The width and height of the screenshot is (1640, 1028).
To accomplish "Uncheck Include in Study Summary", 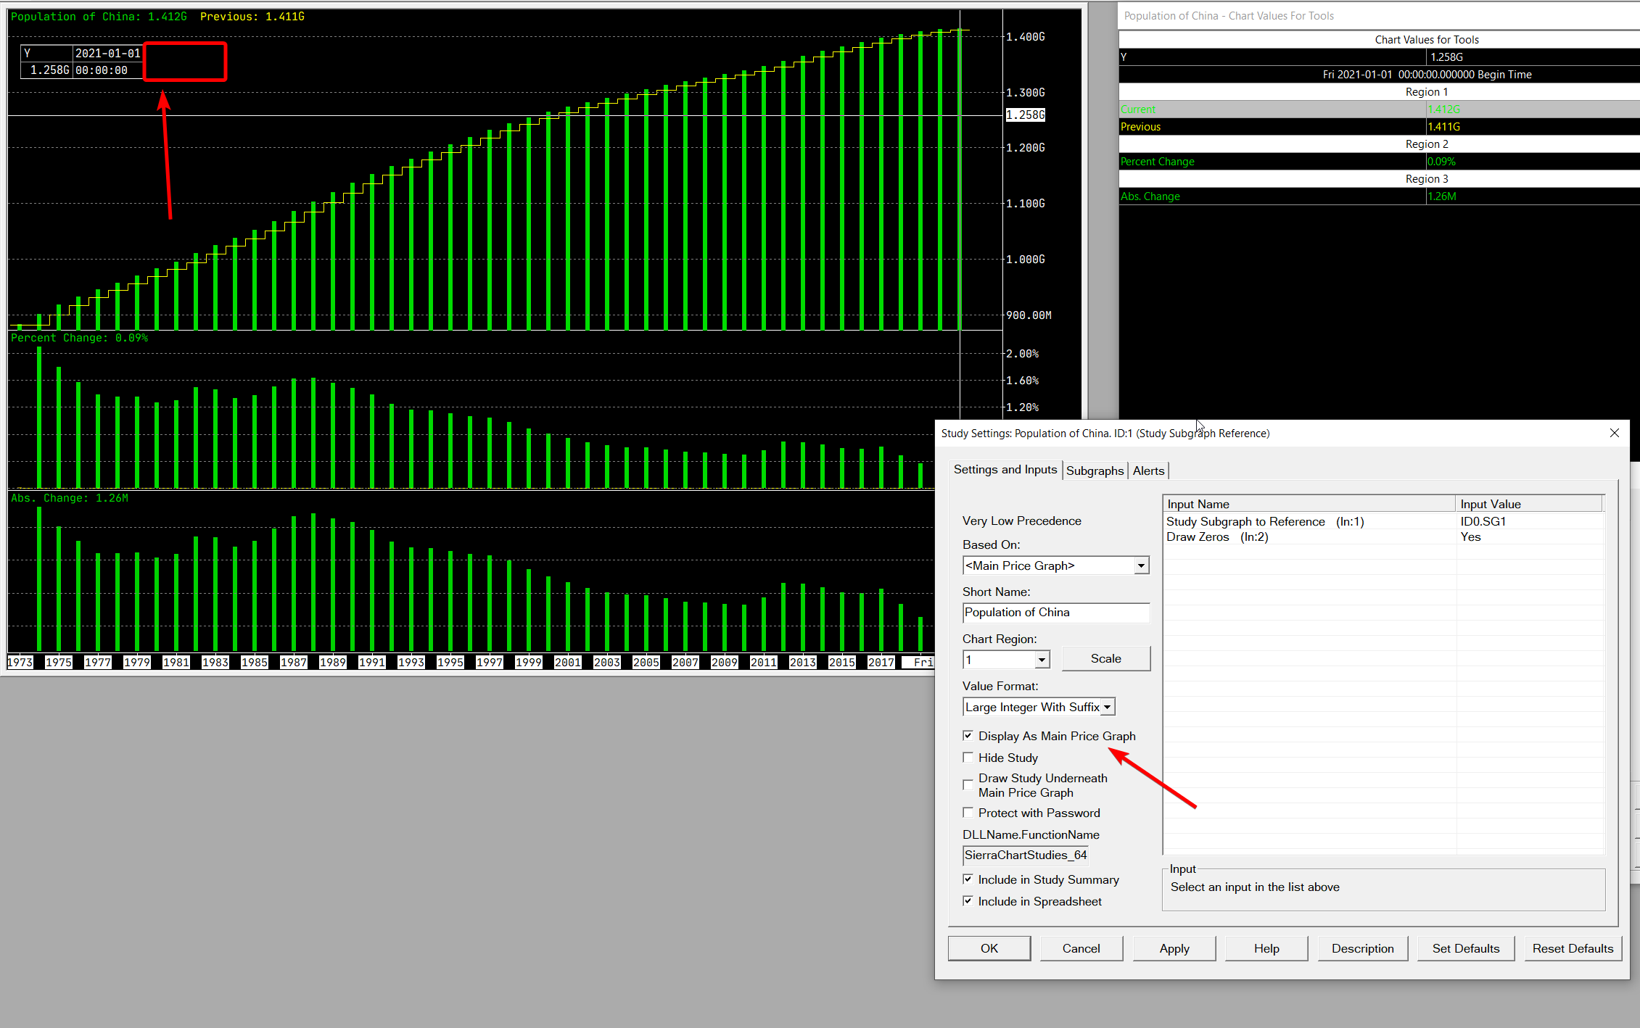I will 968,879.
